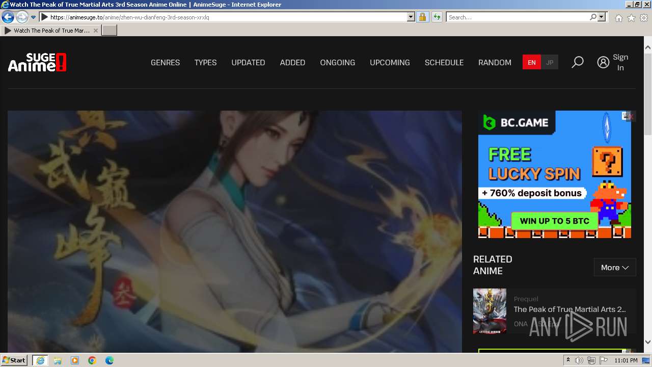Open File Explorer from the taskbar
The width and height of the screenshot is (652, 367).
click(x=58, y=360)
